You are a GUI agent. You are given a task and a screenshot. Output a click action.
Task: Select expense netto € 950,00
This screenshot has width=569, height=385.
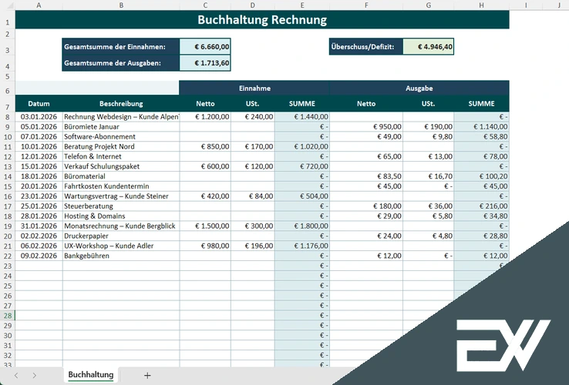point(366,127)
